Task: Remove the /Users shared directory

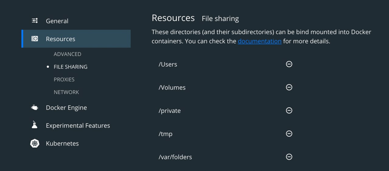Action: [289, 64]
